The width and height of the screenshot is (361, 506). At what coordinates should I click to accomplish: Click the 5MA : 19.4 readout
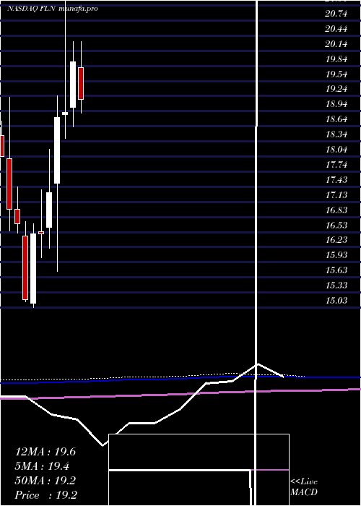tap(42, 466)
